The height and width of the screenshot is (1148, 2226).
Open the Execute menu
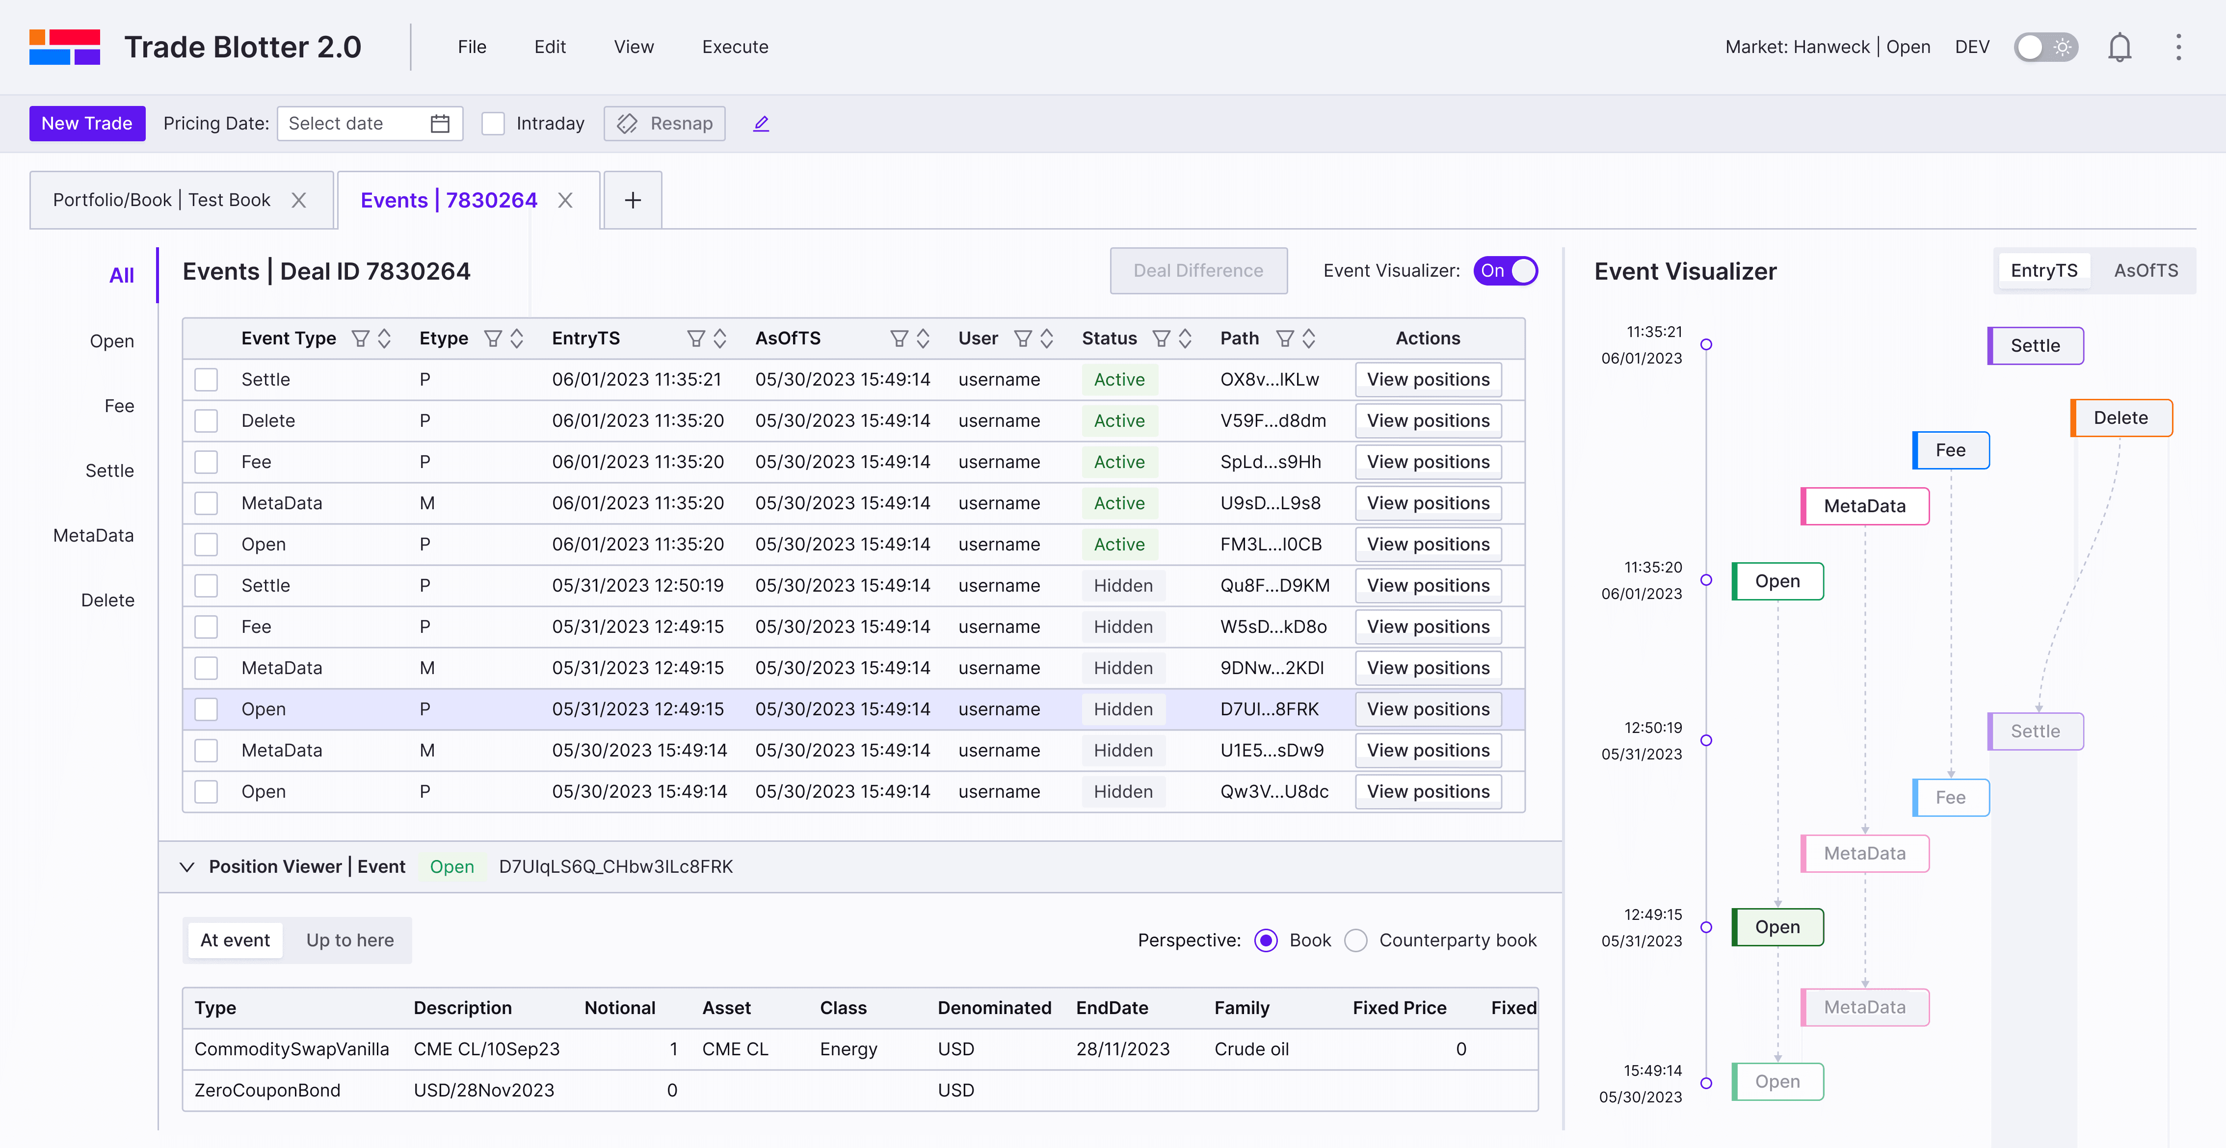[735, 48]
